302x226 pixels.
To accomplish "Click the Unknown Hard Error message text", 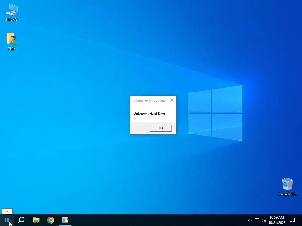I will coord(150,114).
